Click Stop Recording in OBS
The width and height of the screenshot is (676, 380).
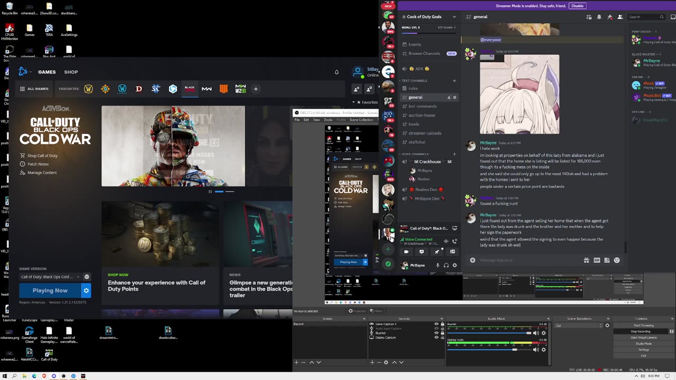pos(641,331)
